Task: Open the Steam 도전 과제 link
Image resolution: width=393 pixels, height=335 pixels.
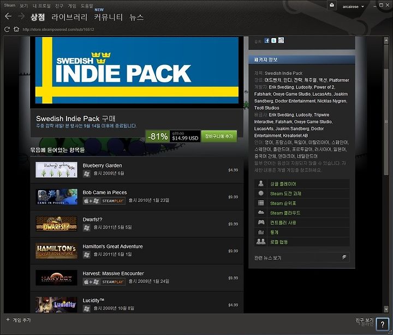Action: click(x=285, y=194)
